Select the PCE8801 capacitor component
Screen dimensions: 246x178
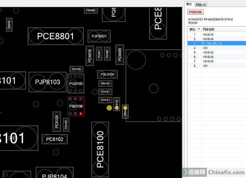[56, 36]
